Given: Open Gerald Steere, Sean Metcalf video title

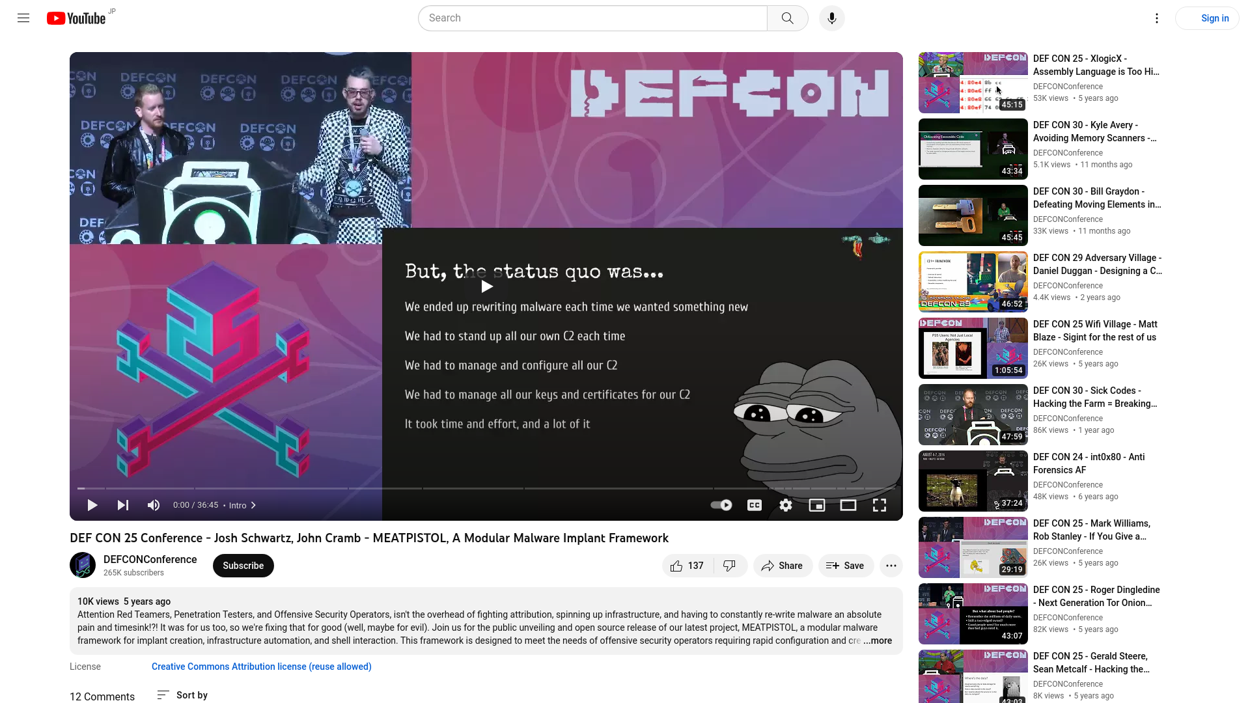Looking at the screenshot, I should [x=1092, y=663].
